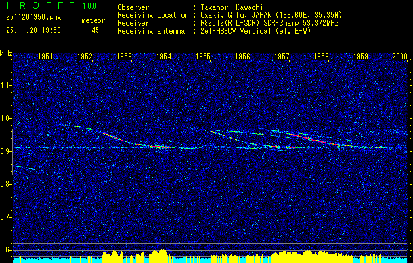Click the red meteor echo near 1953
The height and width of the screenshot is (263, 413).
pyautogui.click(x=113, y=137)
